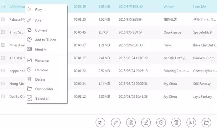The image size is (217, 129).
Task: Click the folder icon beside Open folder in the menu
Action: tap(29, 89)
